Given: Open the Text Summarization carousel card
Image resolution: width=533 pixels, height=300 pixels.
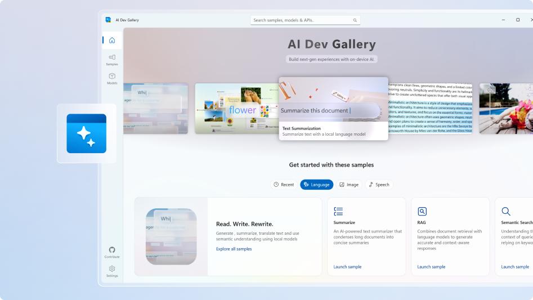Looking at the screenshot, I should click(333, 108).
